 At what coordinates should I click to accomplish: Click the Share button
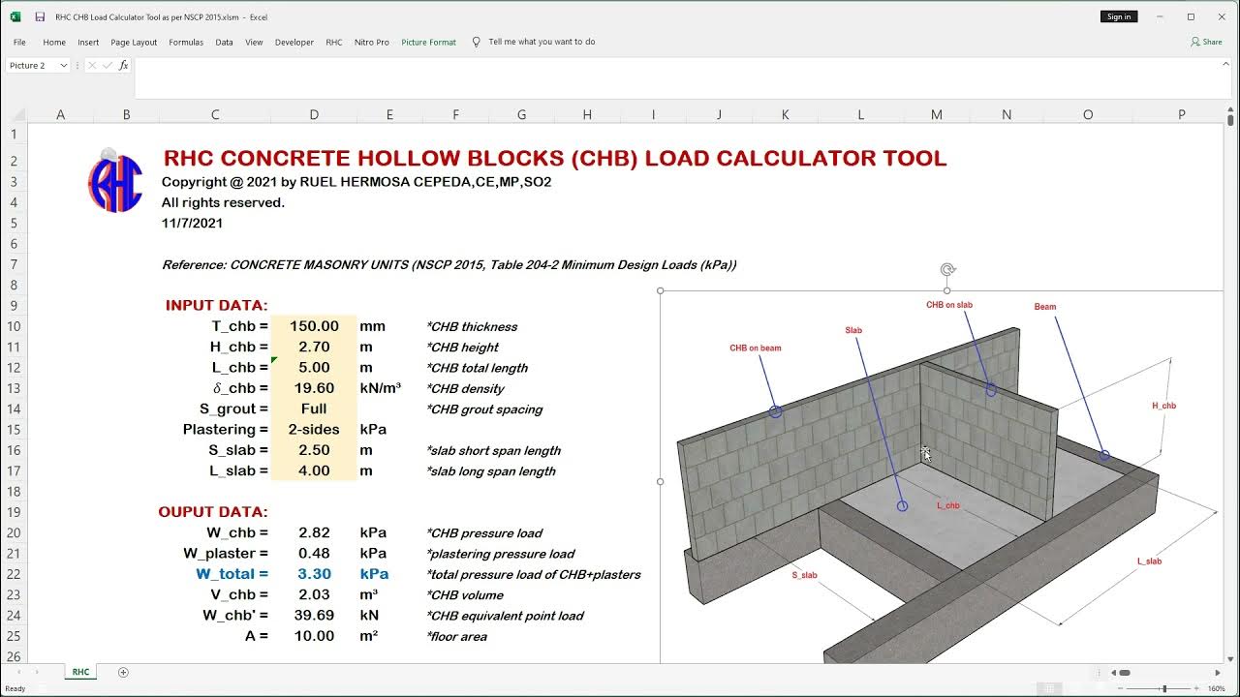click(1206, 42)
